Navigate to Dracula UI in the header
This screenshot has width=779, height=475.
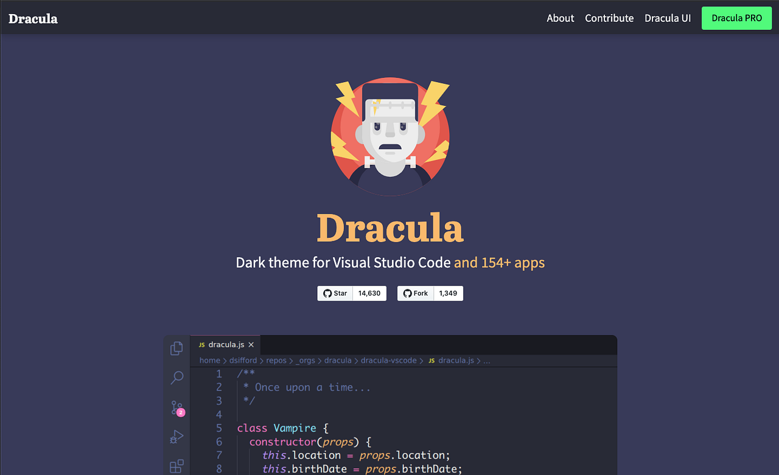coord(668,18)
